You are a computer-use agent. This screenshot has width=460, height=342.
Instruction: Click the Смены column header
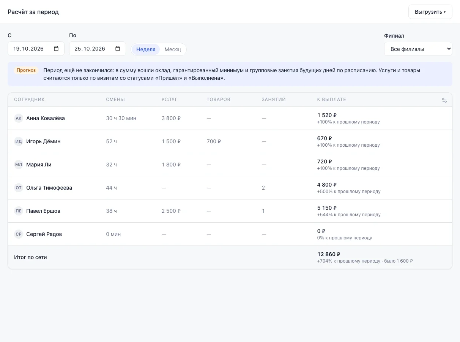click(115, 100)
